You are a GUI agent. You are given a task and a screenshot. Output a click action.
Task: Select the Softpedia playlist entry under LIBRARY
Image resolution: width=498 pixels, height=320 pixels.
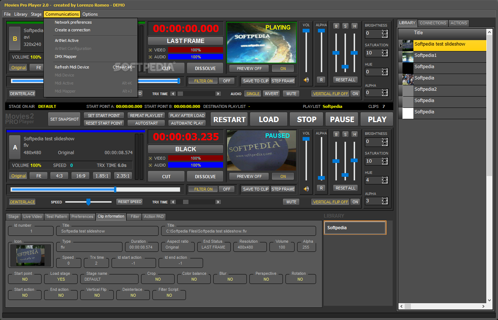355,228
